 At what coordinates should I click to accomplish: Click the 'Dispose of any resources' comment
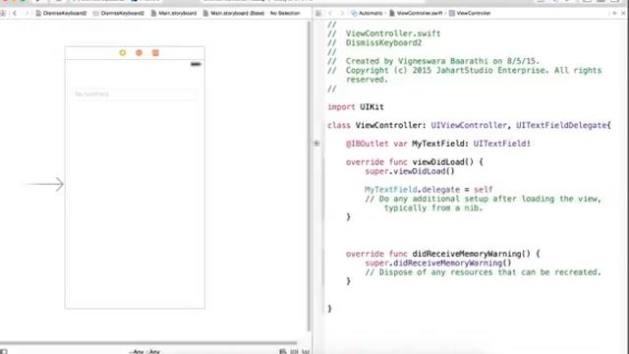pos(483,272)
